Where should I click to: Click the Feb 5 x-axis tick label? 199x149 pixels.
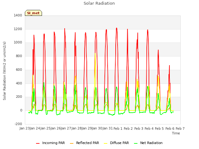[159, 129]
